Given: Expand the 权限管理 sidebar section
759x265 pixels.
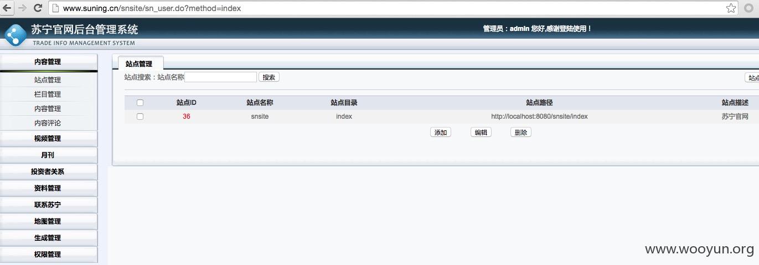Looking at the screenshot, I should 49,255.
